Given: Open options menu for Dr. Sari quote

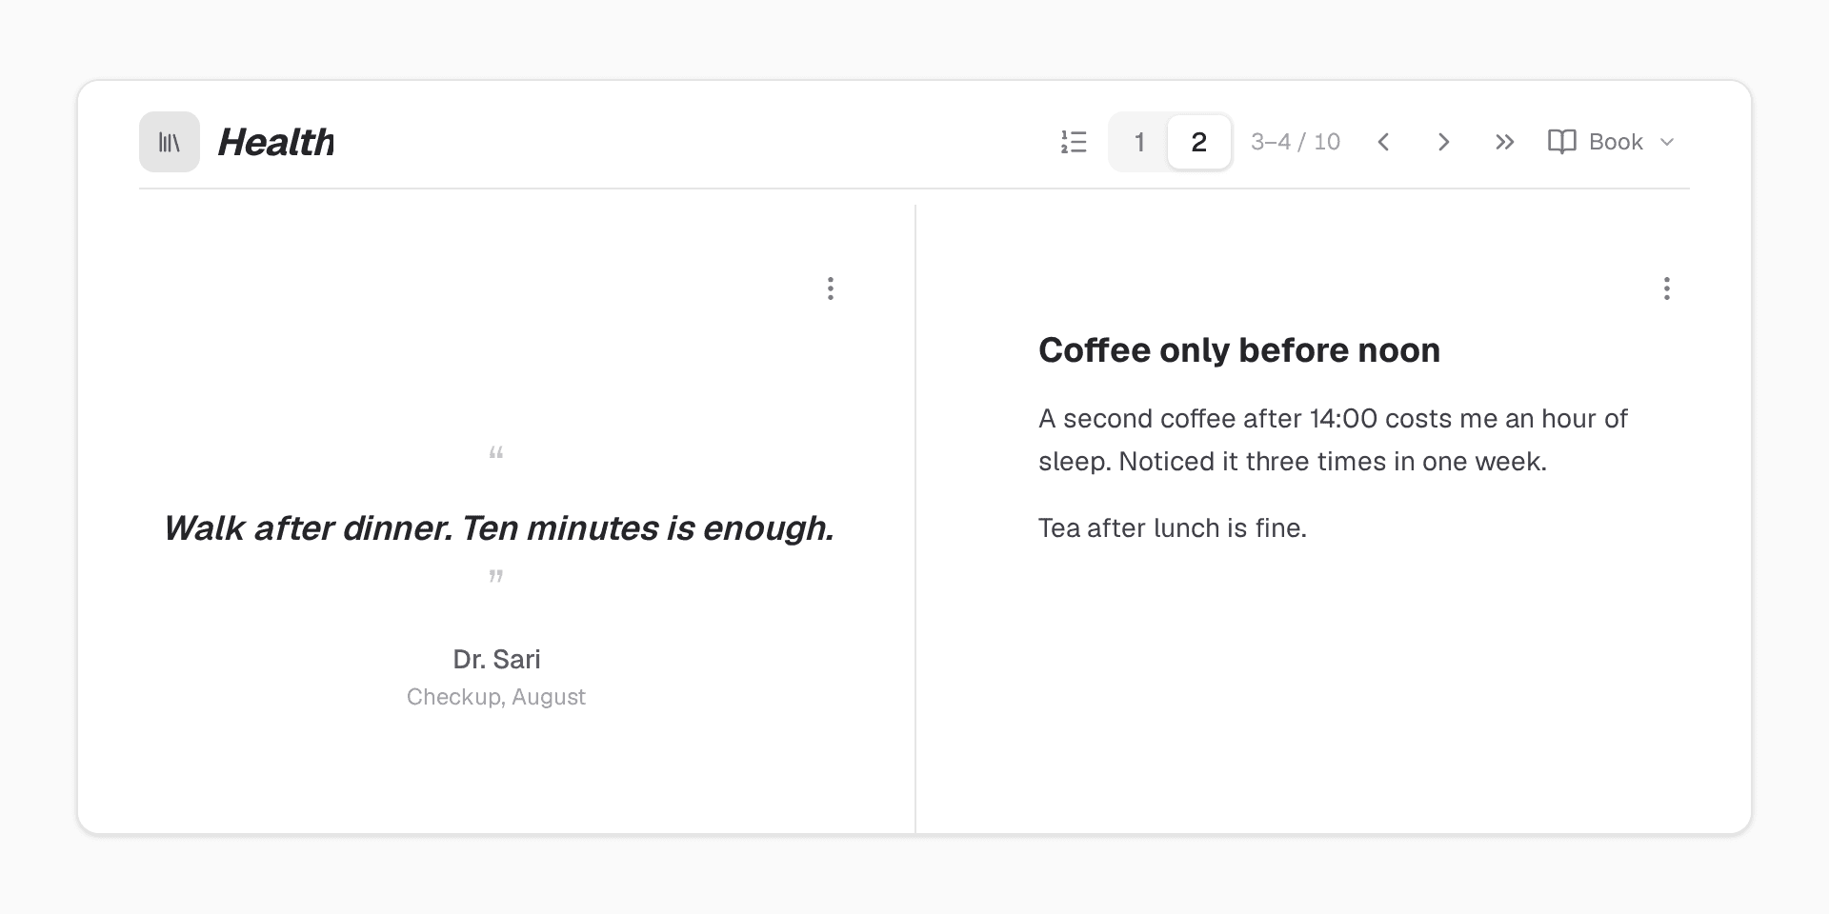Looking at the screenshot, I should [831, 288].
